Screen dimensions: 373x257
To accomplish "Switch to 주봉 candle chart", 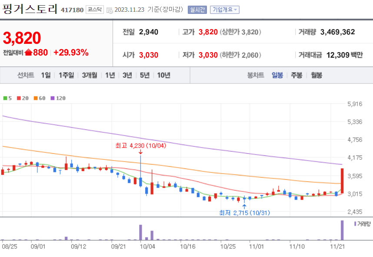I will pyautogui.click(x=296, y=75).
